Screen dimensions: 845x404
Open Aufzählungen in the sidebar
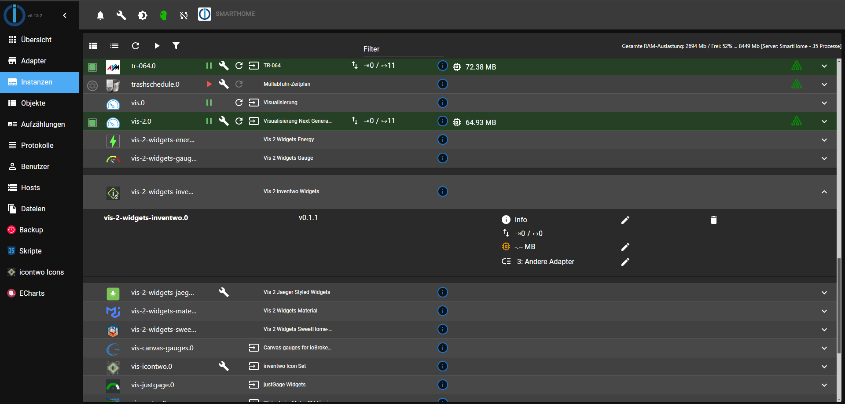click(x=40, y=124)
